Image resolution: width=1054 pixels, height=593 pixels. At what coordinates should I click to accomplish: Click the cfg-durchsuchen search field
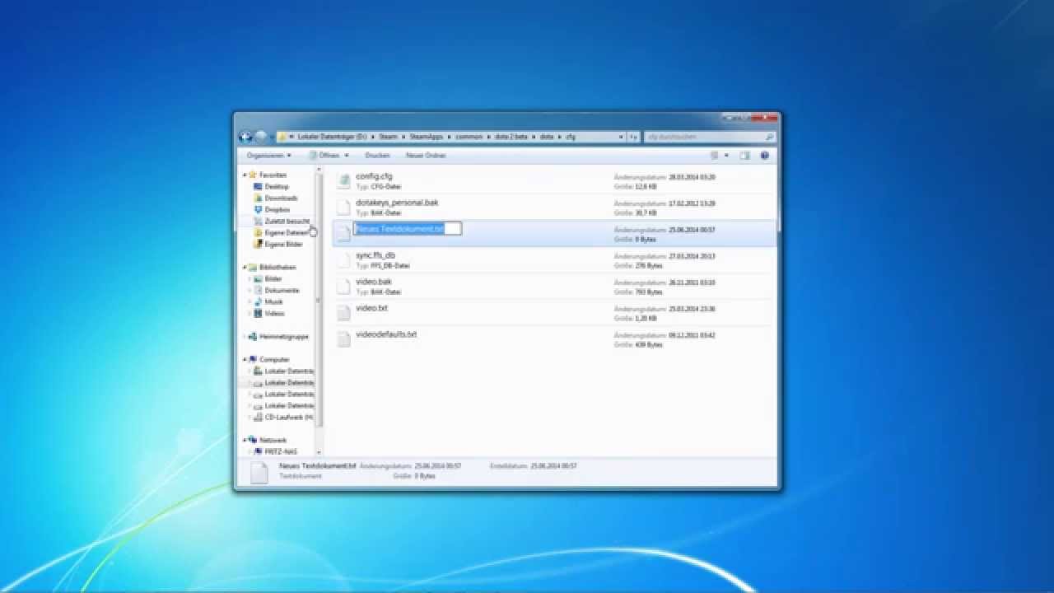click(710, 137)
